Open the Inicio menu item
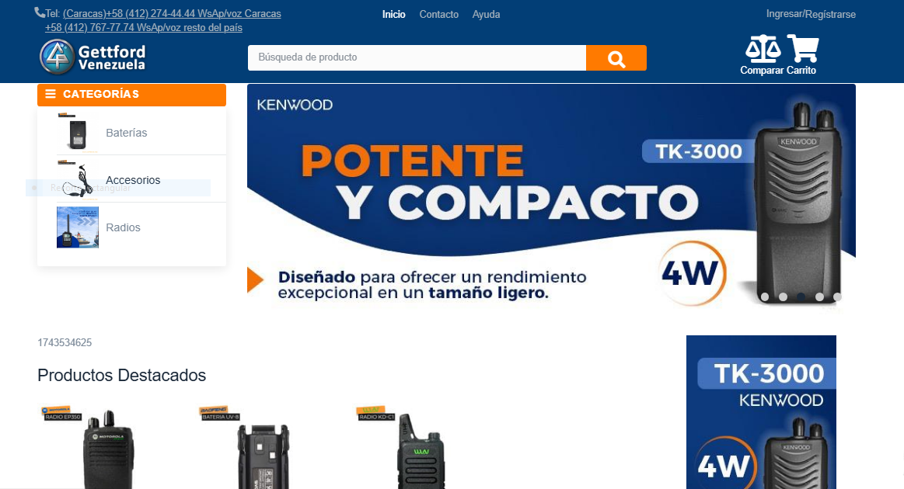Viewport: 904px width, 489px height. coord(394,15)
